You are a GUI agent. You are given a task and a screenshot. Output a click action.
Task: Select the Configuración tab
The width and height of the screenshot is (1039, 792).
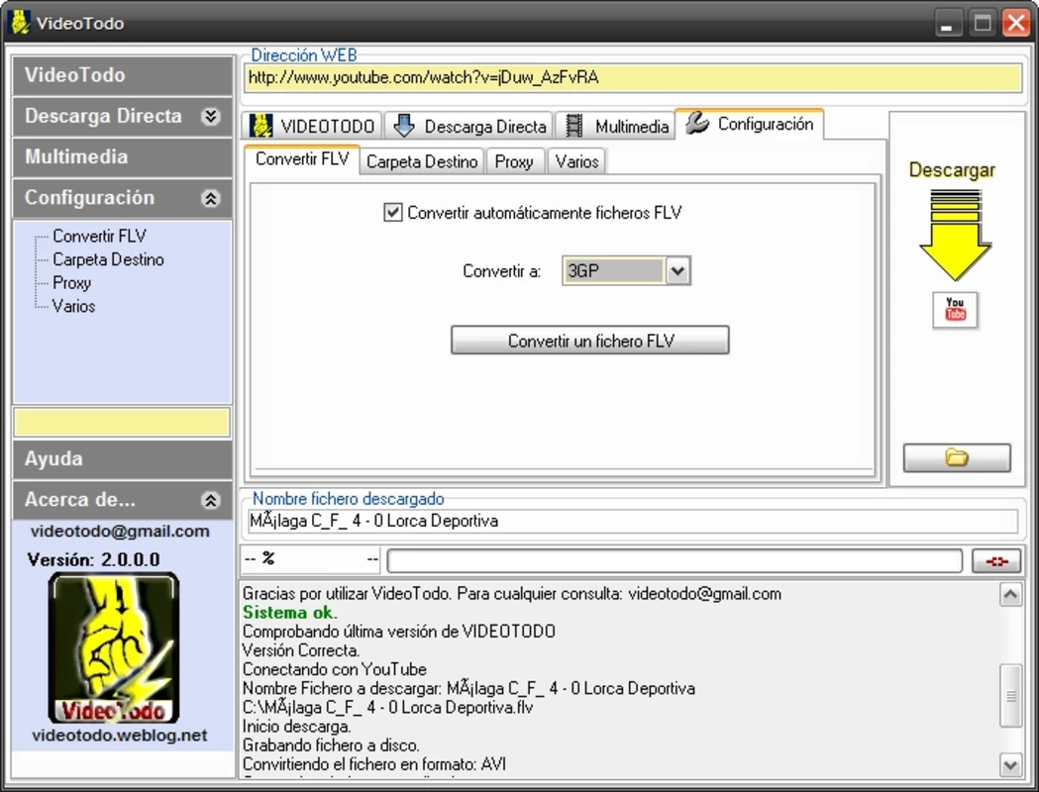point(750,124)
